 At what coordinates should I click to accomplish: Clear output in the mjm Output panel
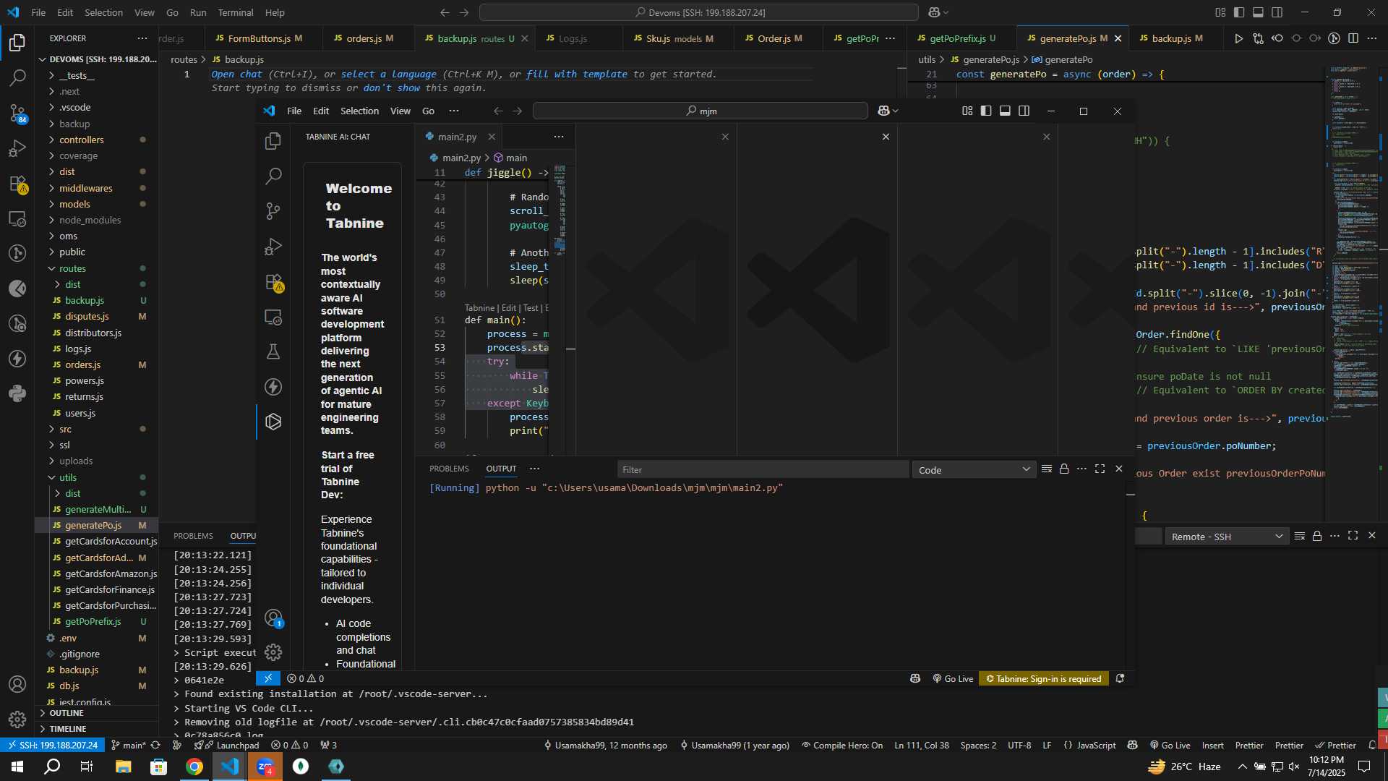1046,469
